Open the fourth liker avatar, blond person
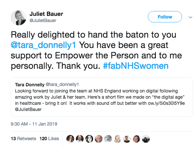Image resolution: width=196 pixels, height=146 pixels. click(x=98, y=139)
